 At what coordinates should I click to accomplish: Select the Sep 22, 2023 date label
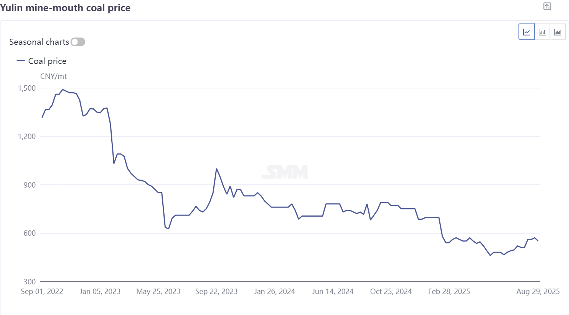pyautogui.click(x=216, y=292)
